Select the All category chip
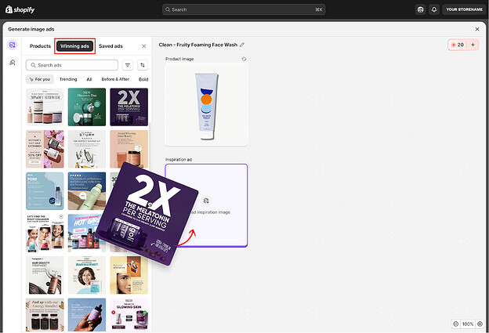The height and width of the screenshot is (333, 489). tap(89, 79)
